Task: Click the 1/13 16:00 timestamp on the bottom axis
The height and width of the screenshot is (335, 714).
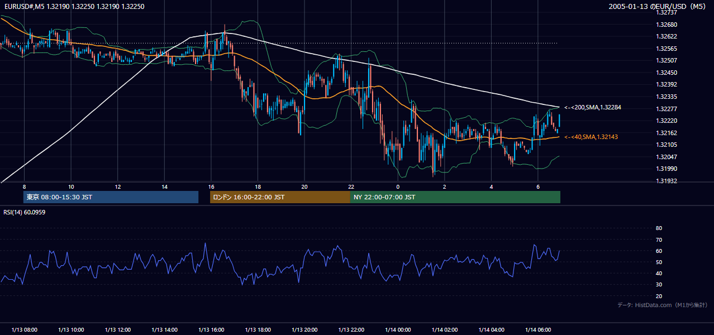Action: point(211,330)
